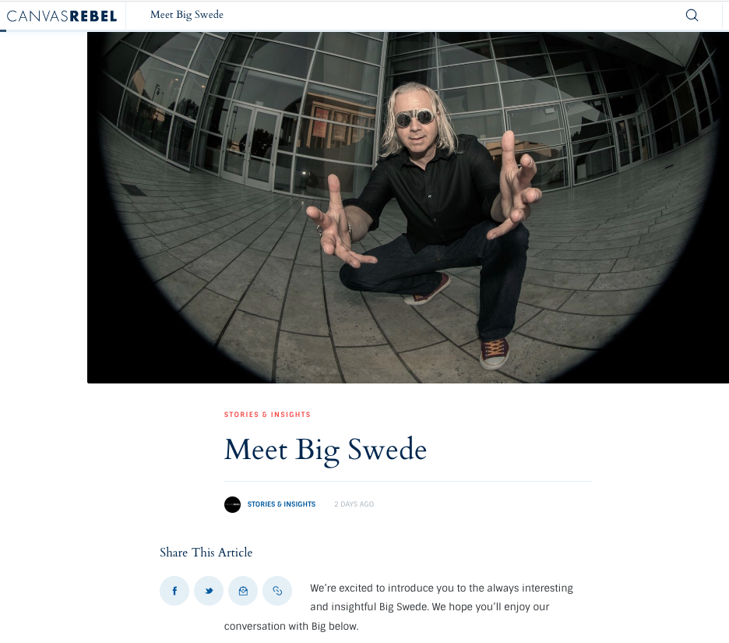
Task: Open the Big Swede fisheye hero photo
Action: pos(408,207)
